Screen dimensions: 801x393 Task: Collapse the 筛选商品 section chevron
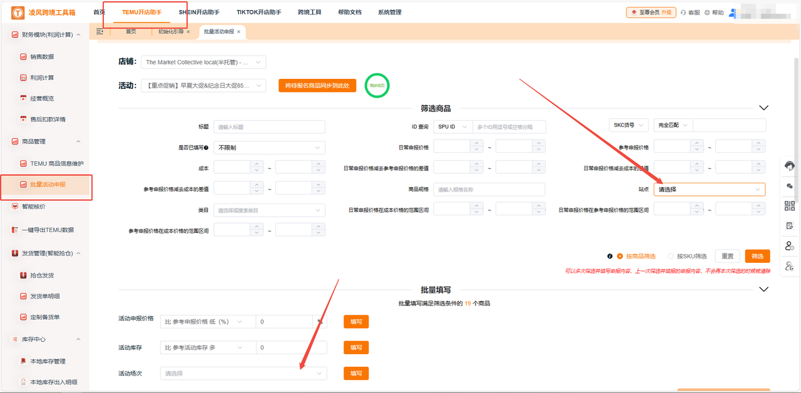(763, 107)
